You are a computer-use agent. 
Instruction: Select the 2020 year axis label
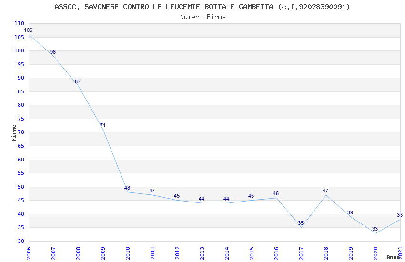coord(375,253)
